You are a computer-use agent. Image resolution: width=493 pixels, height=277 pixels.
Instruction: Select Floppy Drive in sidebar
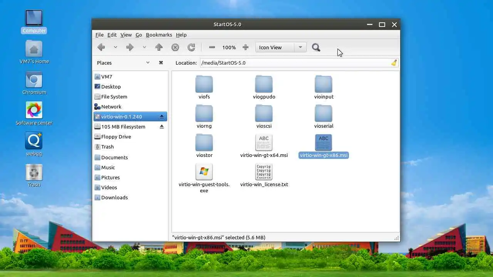tap(130, 137)
